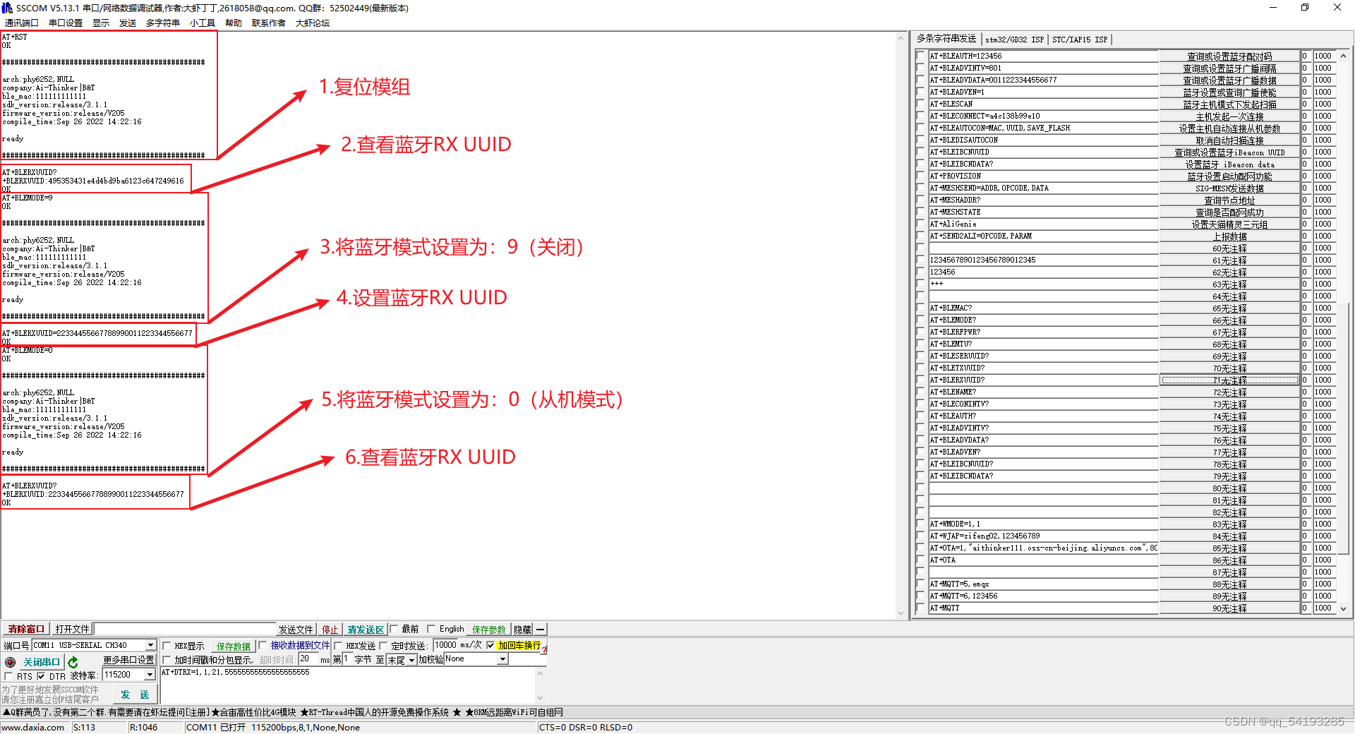The height and width of the screenshot is (734, 1355).
Task: Click the 清发送区 button
Action: point(366,630)
